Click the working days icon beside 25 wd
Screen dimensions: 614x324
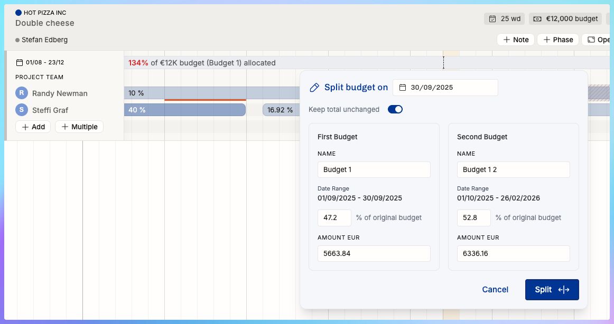(492, 19)
